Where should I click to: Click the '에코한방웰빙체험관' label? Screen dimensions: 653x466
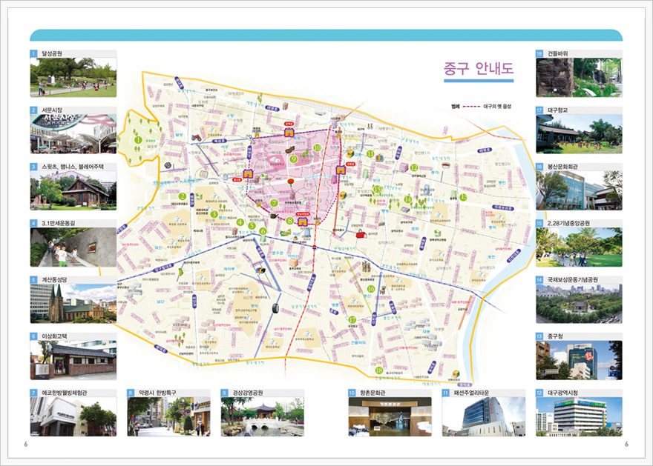pos(65,393)
